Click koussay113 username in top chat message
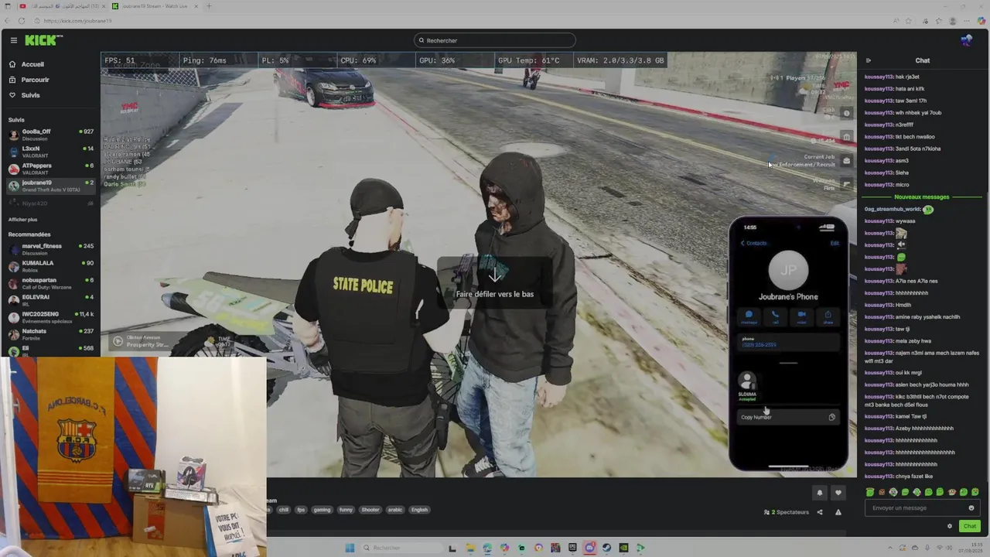The width and height of the screenshot is (990, 557). pyautogui.click(x=879, y=77)
